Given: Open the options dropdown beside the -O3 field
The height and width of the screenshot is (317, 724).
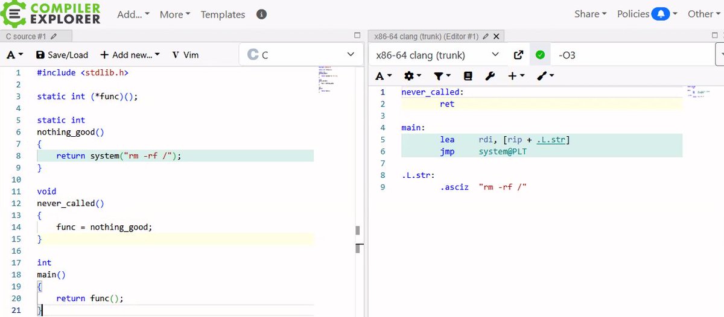Looking at the screenshot, I should pyautogui.click(x=720, y=55).
